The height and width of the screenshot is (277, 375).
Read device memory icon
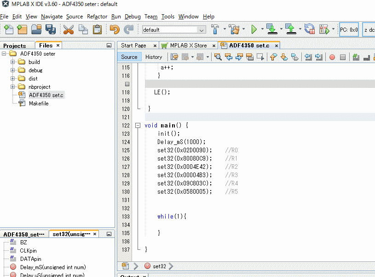pos(291,29)
